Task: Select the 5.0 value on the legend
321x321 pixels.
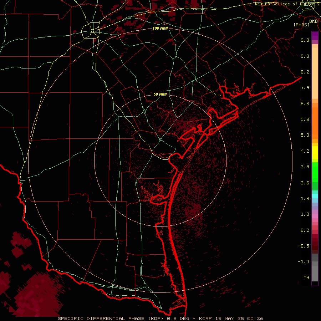Action: tap(305, 135)
